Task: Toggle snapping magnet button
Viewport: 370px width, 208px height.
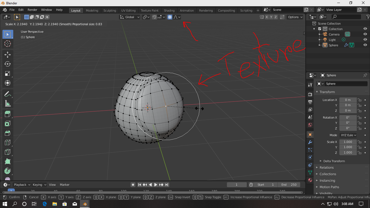Action: tap(154, 17)
